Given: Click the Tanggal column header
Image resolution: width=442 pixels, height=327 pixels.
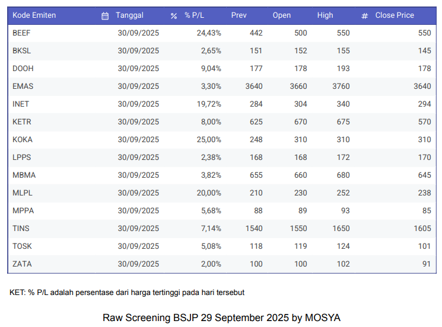Looking at the screenshot, I should [x=129, y=15].
